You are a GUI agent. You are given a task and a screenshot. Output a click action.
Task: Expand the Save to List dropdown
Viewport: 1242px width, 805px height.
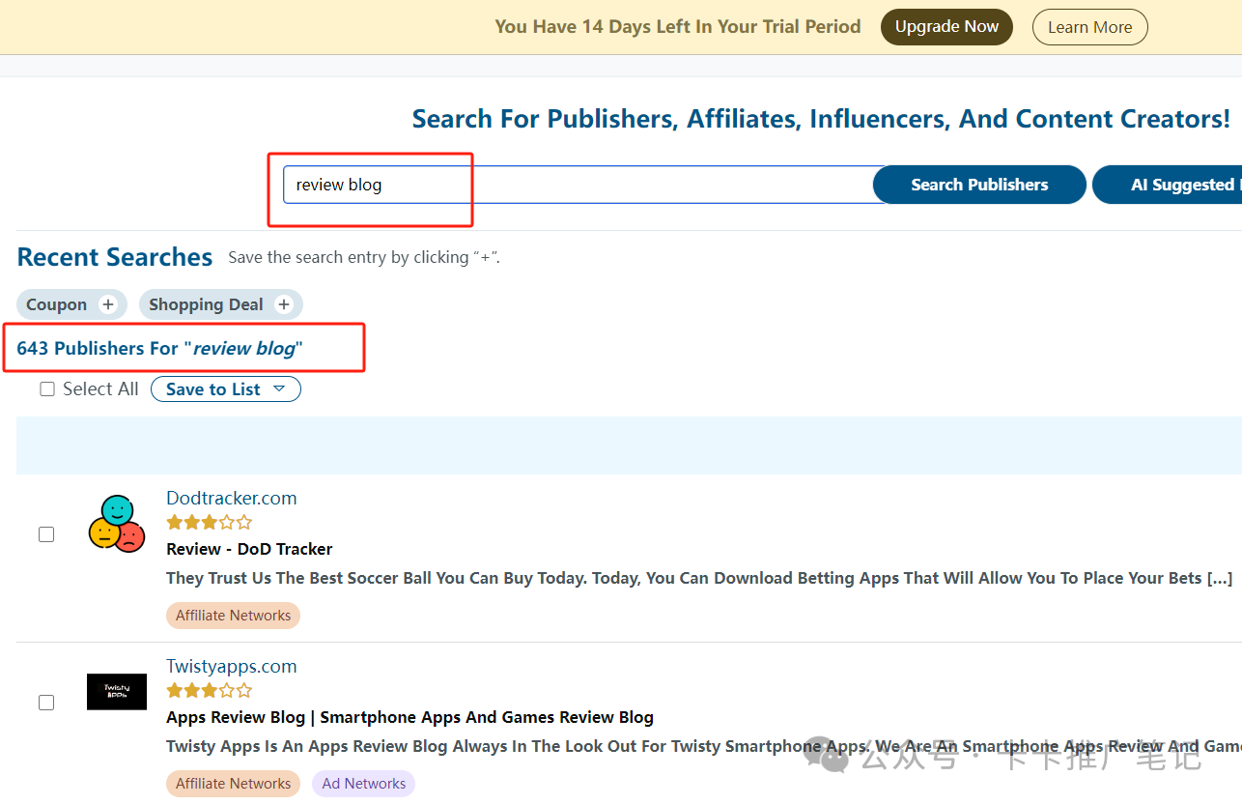[226, 389]
